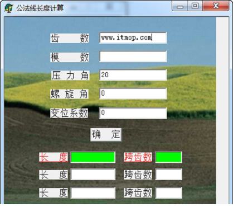Click the 压力角 label

click(70, 76)
